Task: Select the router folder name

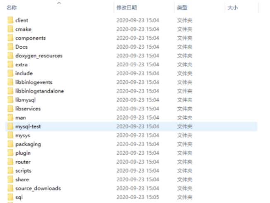Action: pyautogui.click(x=23, y=162)
